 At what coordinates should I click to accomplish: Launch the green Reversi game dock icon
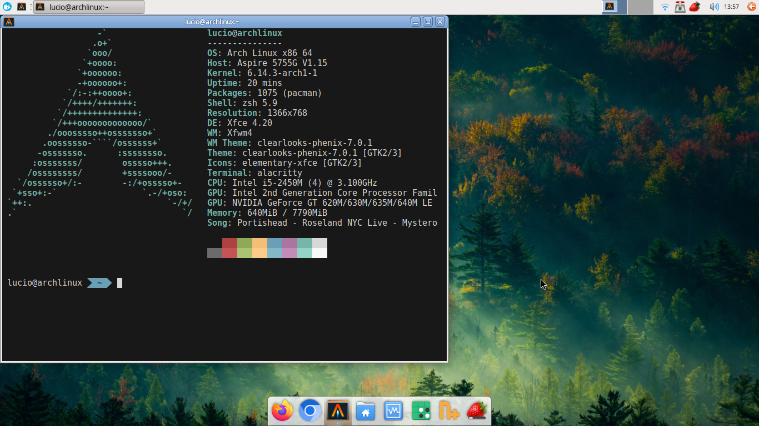pos(421,411)
